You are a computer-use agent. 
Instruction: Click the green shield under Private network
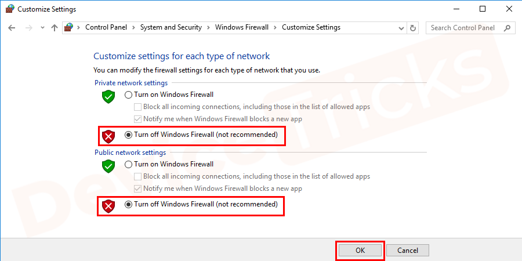(108, 97)
